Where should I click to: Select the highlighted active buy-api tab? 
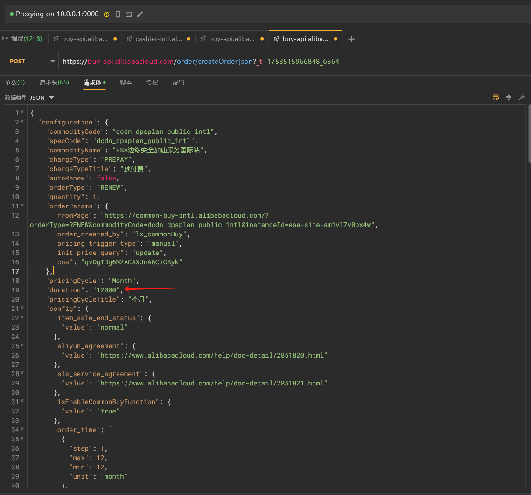pos(305,39)
